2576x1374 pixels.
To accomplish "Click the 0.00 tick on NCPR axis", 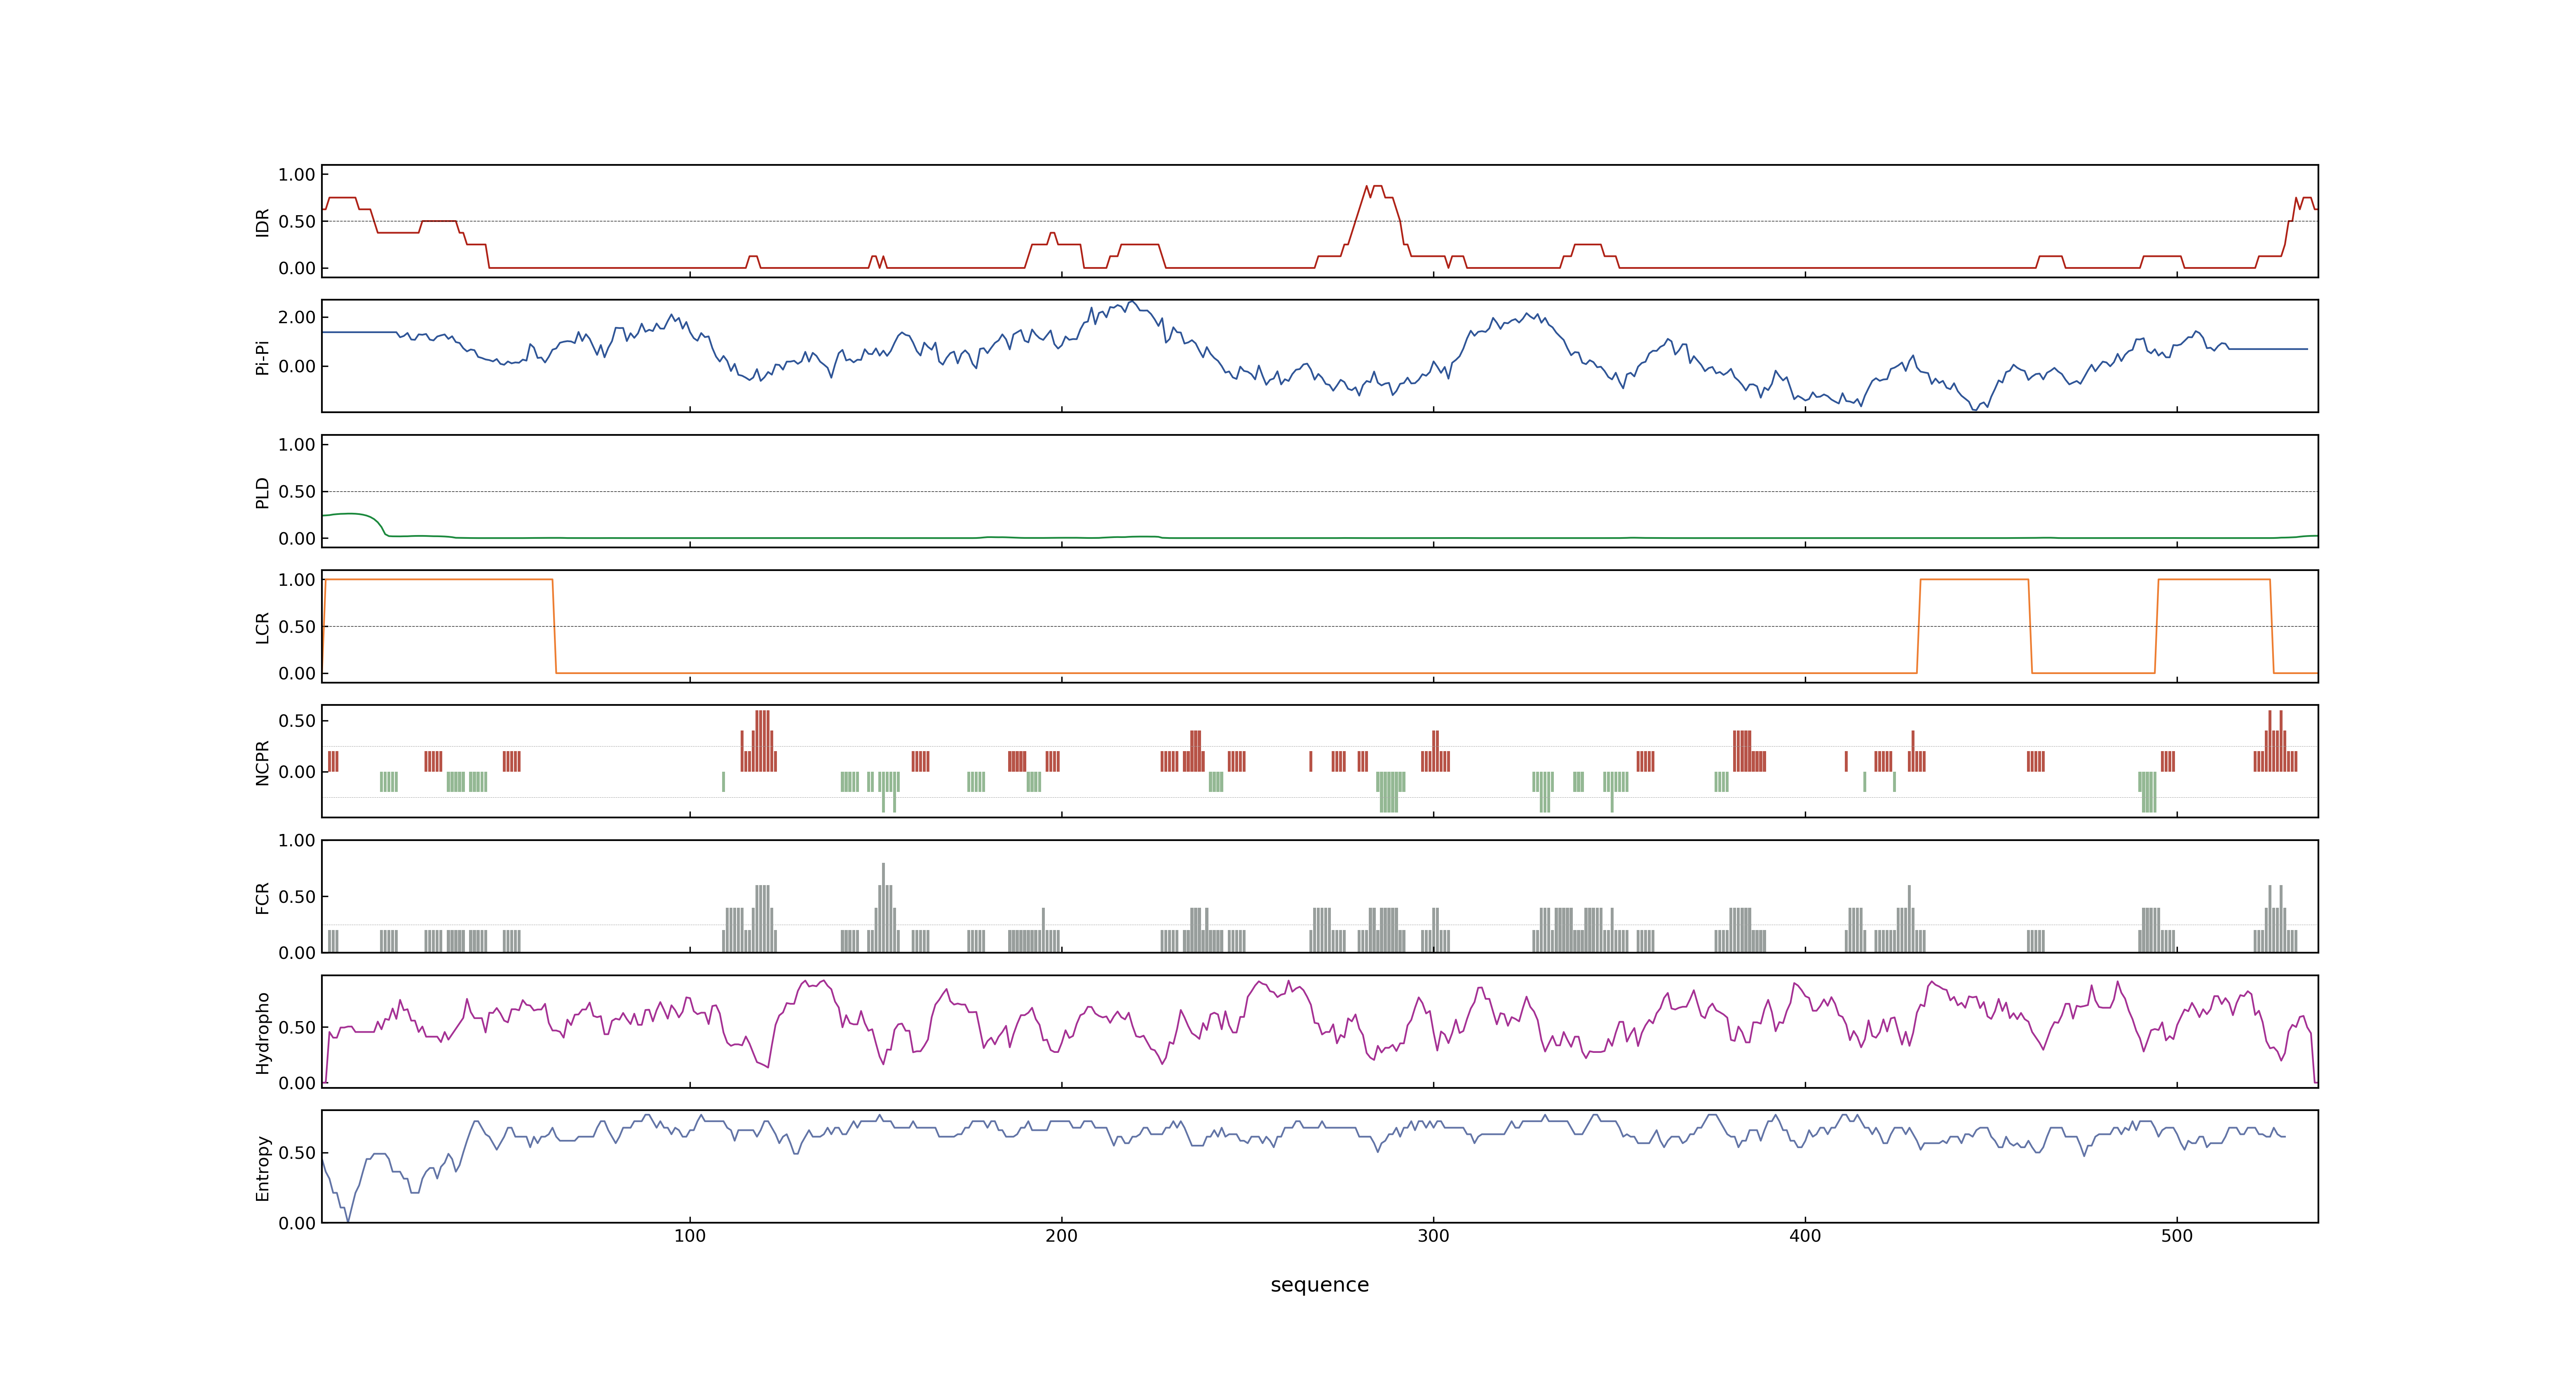I will [x=297, y=772].
